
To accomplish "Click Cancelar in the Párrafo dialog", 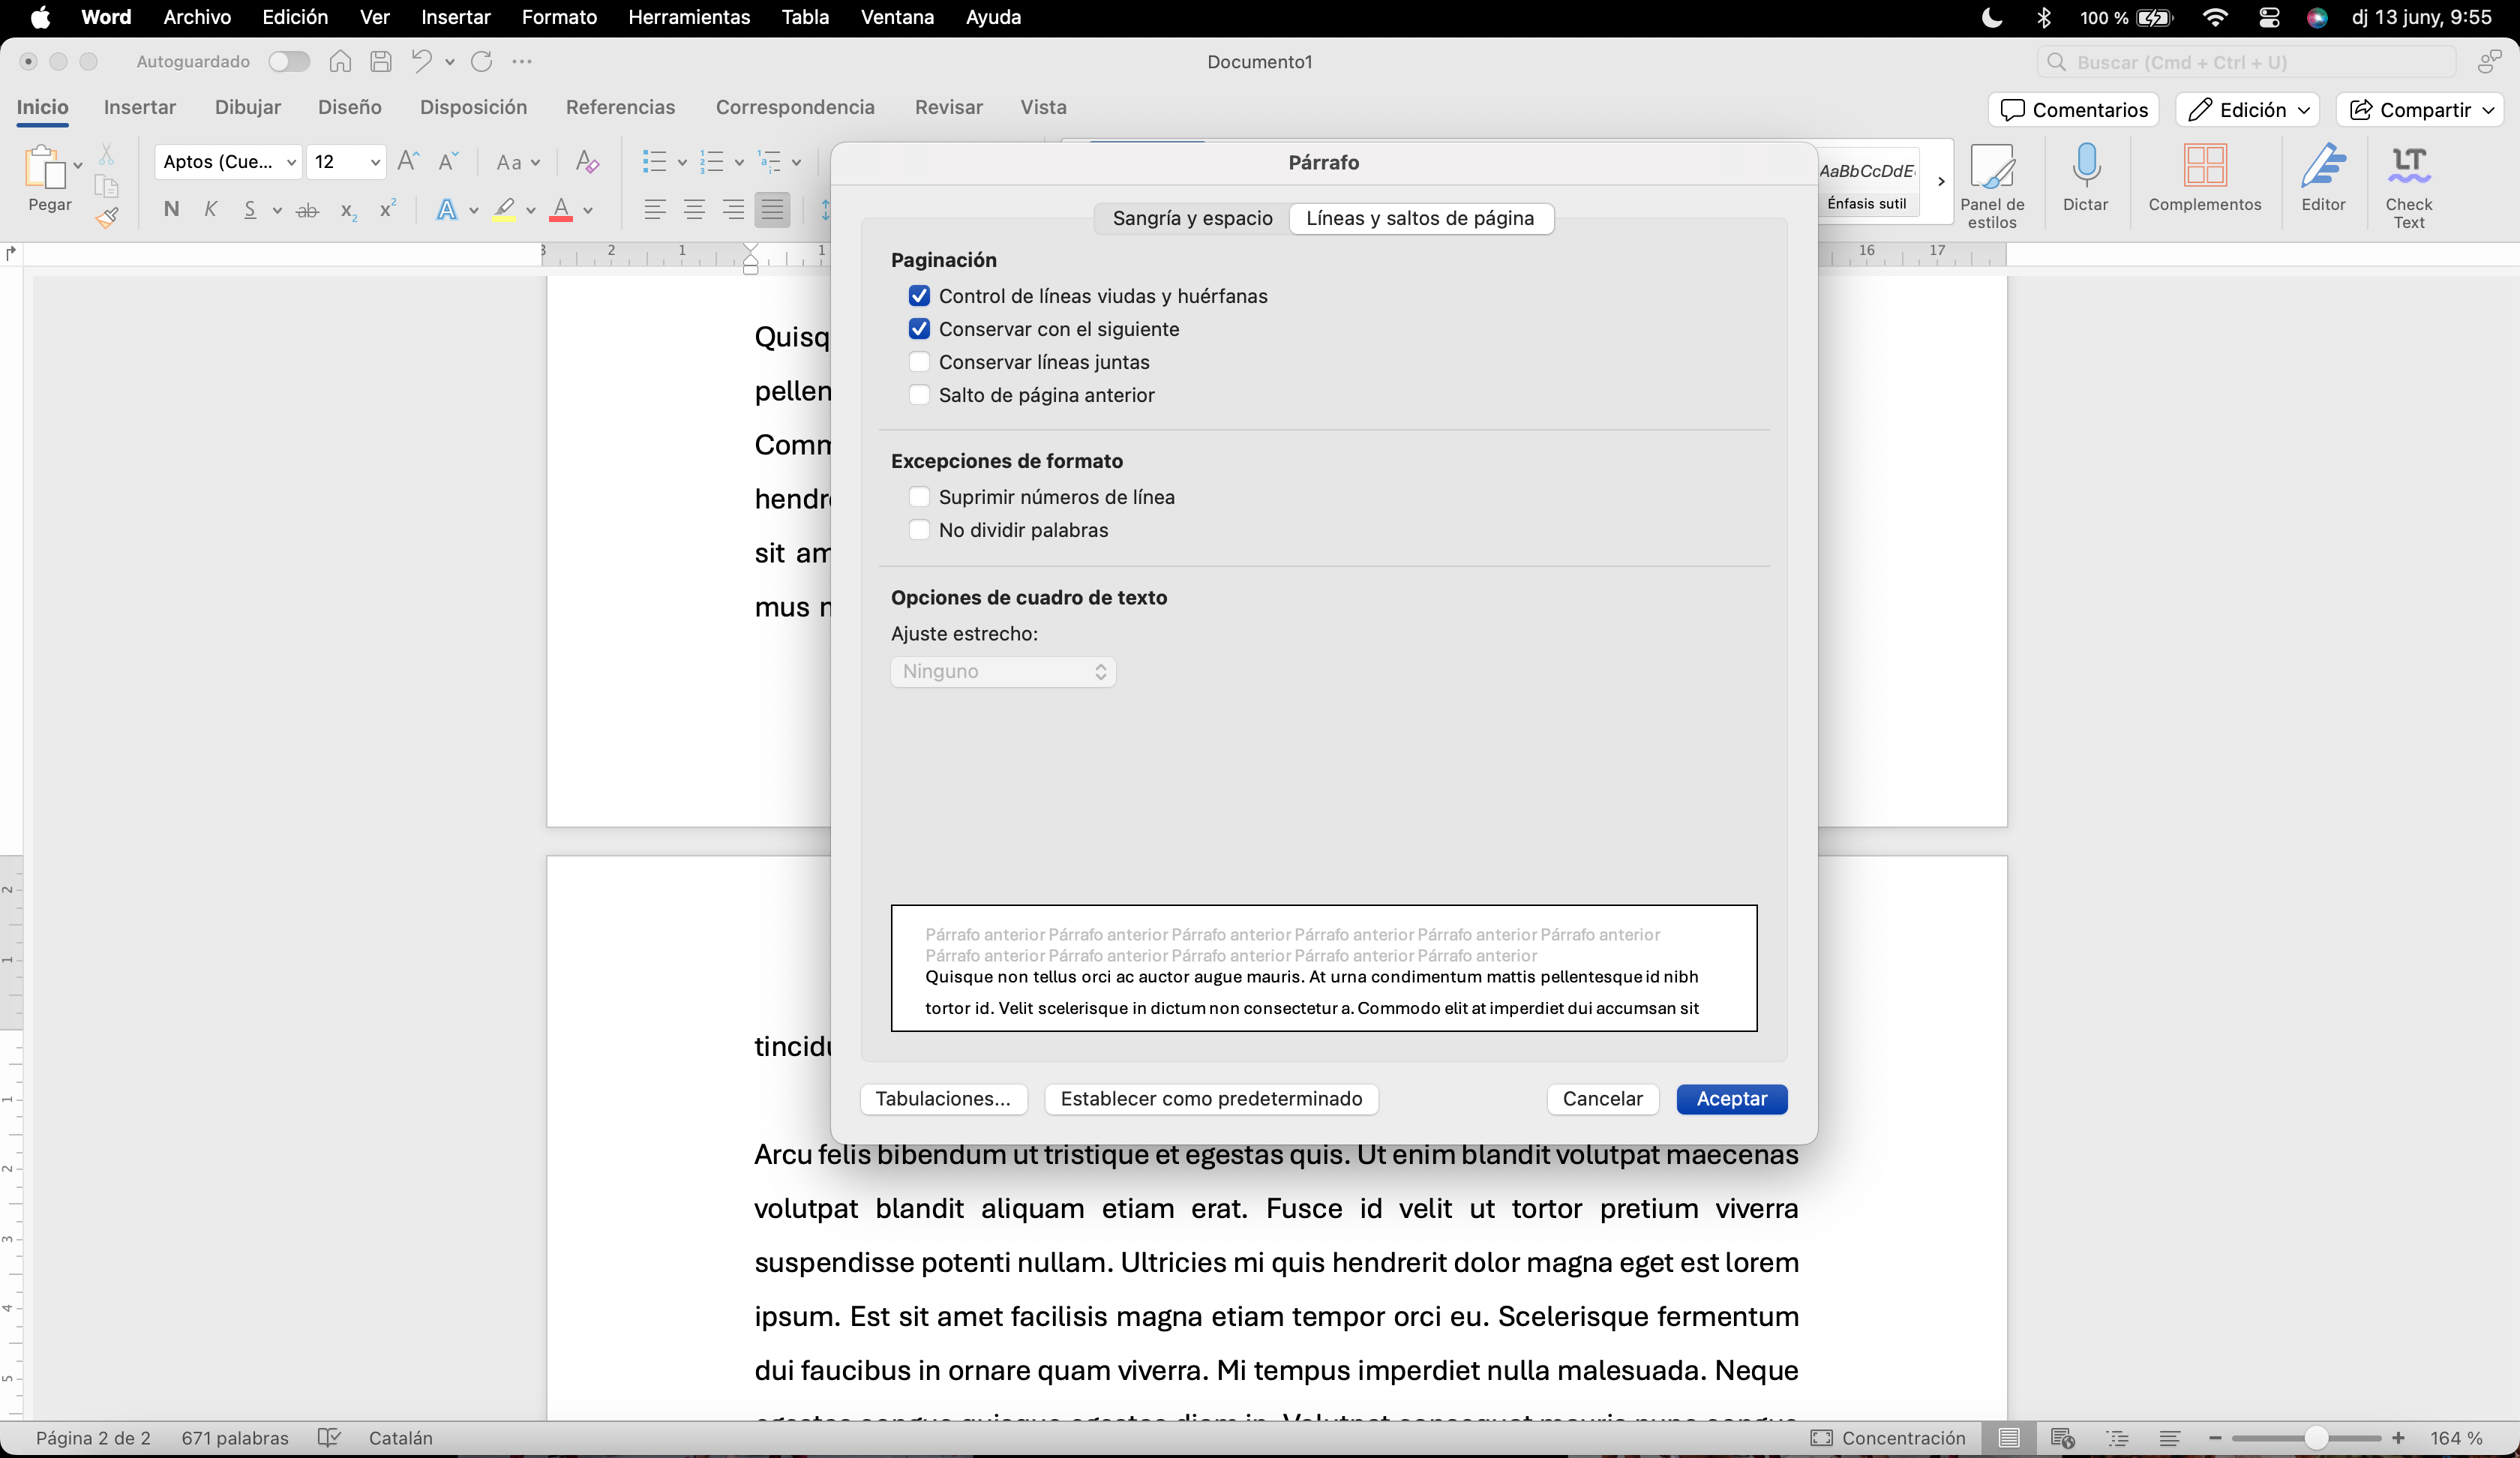I will 1602,1098.
